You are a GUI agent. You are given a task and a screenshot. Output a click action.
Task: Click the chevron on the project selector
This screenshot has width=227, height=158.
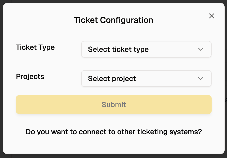tap(200, 78)
